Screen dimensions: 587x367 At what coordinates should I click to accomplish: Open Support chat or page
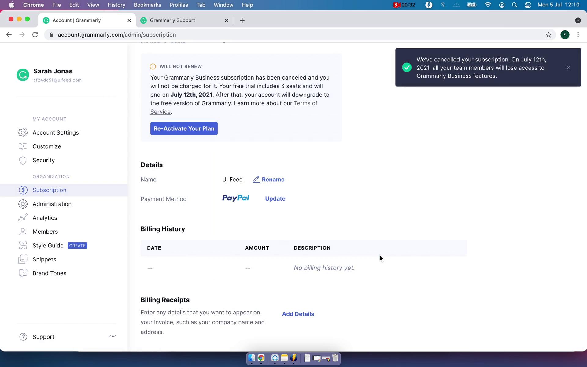(x=43, y=336)
